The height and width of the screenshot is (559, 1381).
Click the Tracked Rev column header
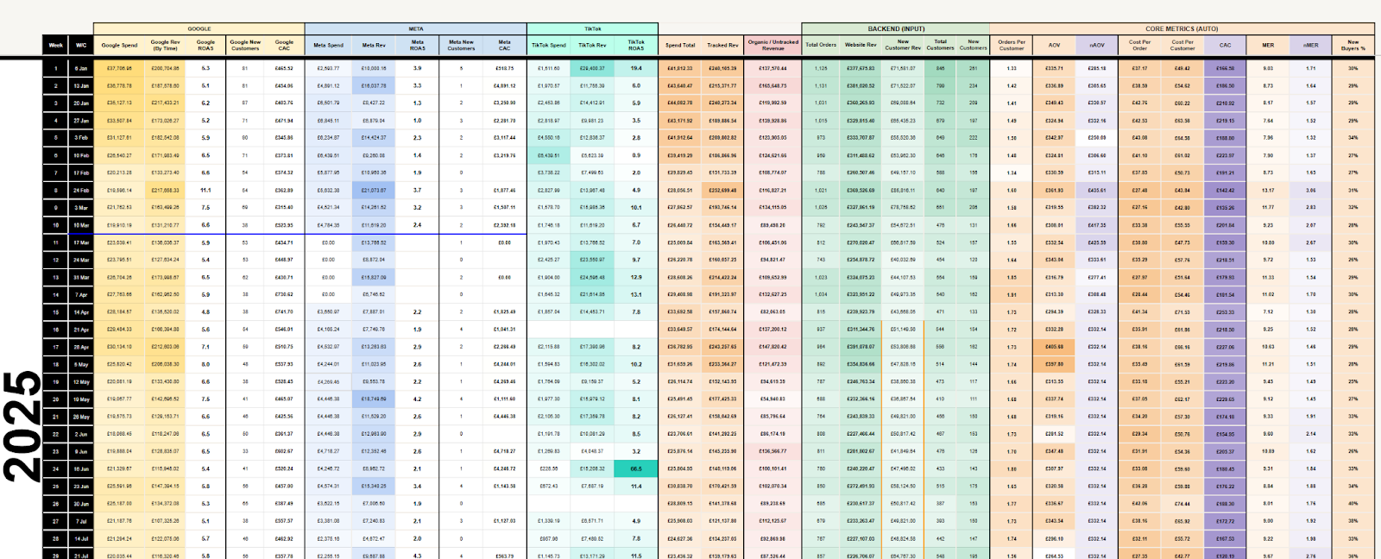coord(722,45)
